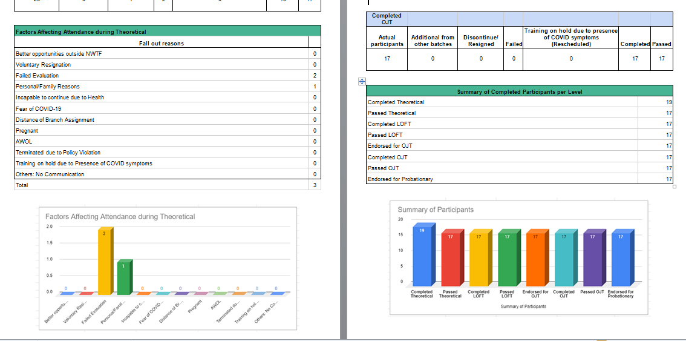Select the 'Fear of COVID-19' table row
The image size is (686, 341).
pos(168,108)
